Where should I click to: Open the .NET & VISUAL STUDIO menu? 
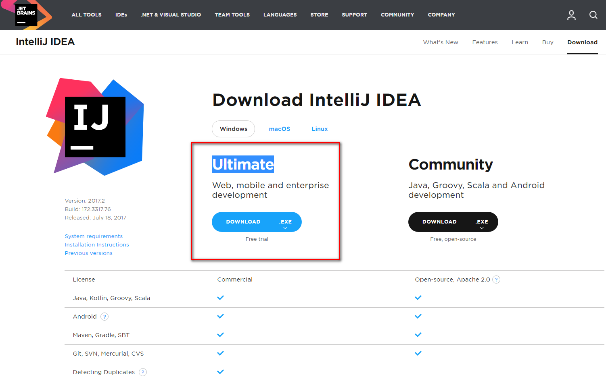tap(171, 15)
